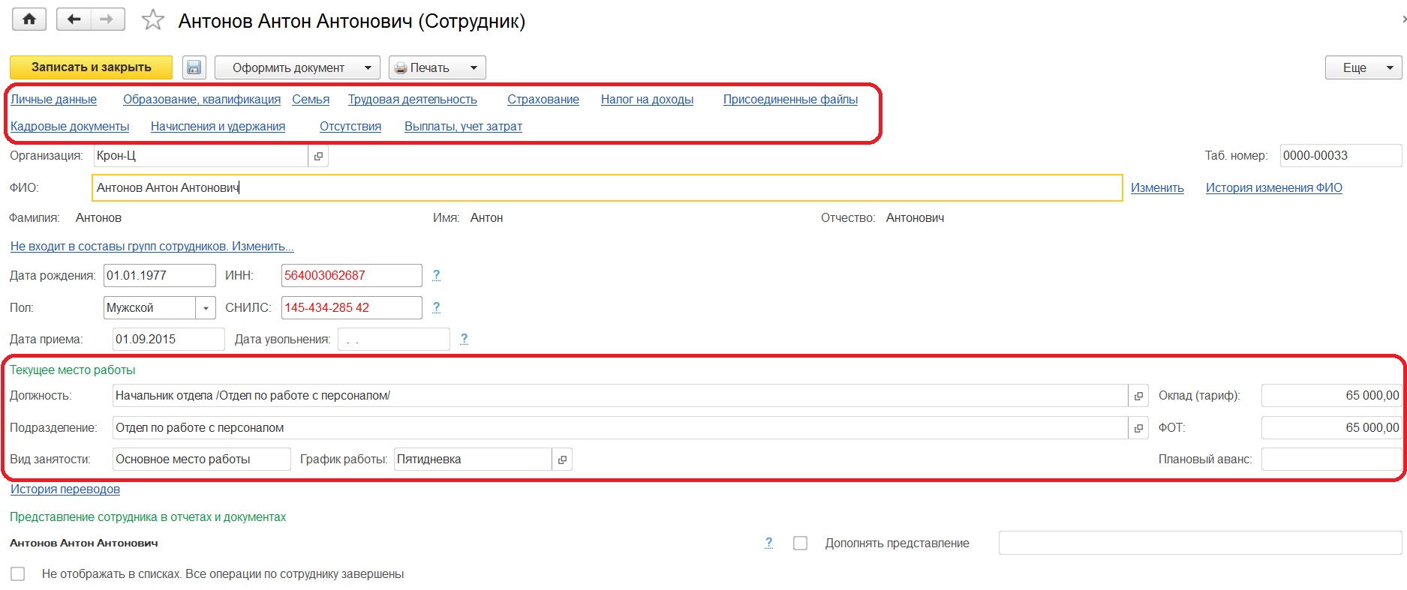Open Кадровые документы link
The width and height of the screenshot is (1407, 590).
tap(70, 127)
